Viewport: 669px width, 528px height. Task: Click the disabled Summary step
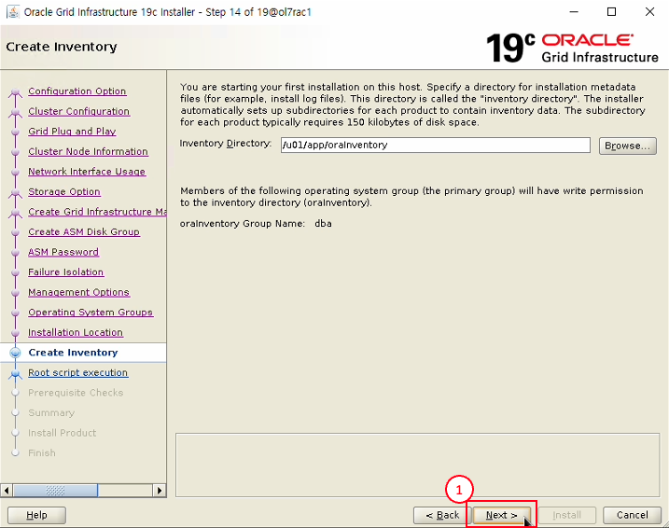pyautogui.click(x=51, y=412)
